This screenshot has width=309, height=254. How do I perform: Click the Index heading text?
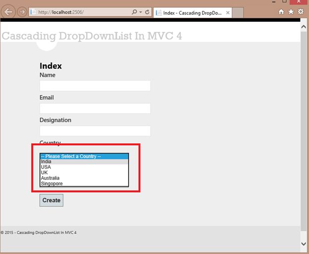point(51,66)
